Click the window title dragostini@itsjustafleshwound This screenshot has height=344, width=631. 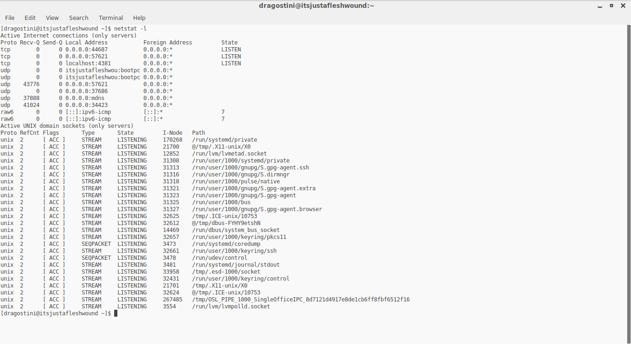pos(316,6)
